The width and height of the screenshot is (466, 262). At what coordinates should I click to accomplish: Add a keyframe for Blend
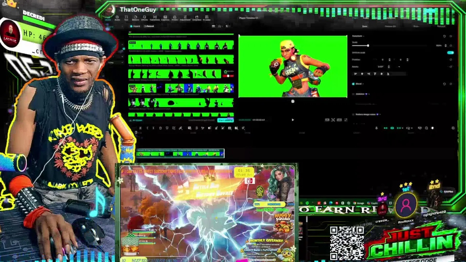click(x=451, y=84)
